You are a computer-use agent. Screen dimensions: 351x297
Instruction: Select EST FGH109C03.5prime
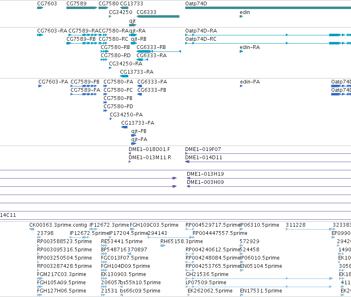click(x=132, y=229)
